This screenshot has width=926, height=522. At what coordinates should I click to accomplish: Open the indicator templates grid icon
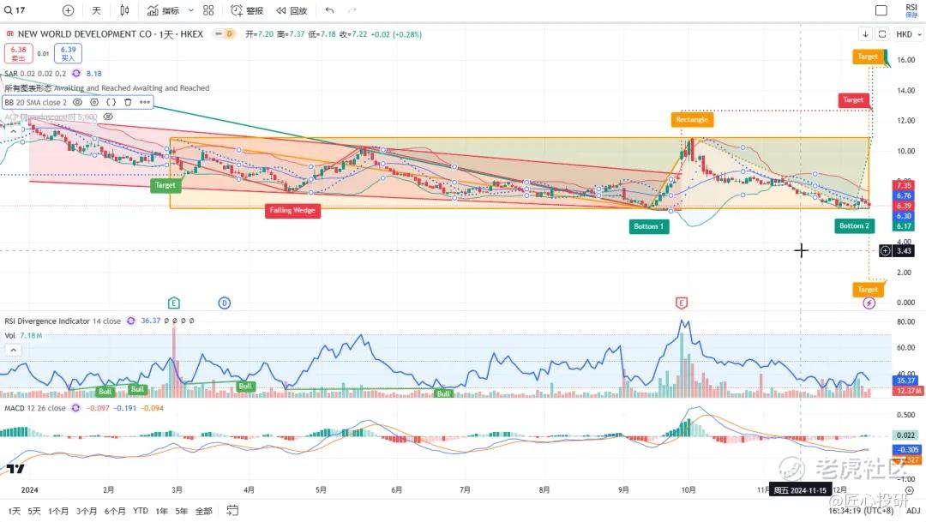[x=208, y=10]
